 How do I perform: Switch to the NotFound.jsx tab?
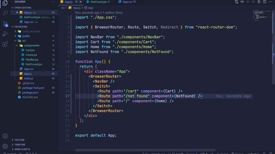98,2
